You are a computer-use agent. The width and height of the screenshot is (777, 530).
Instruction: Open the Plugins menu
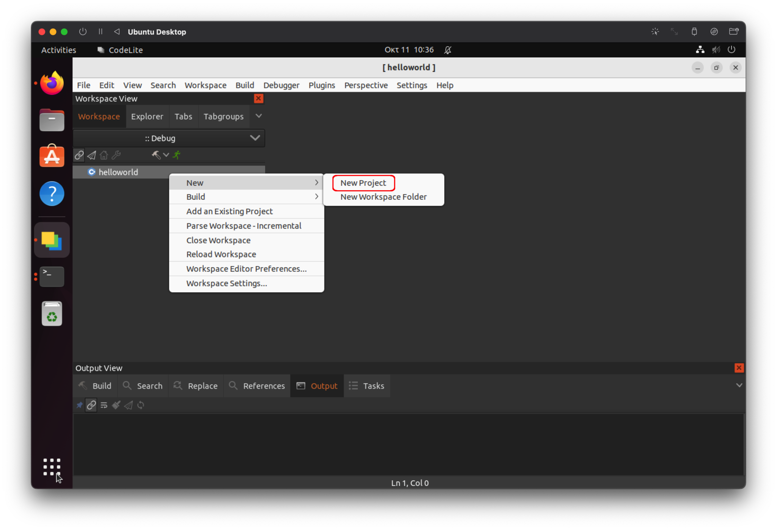322,85
